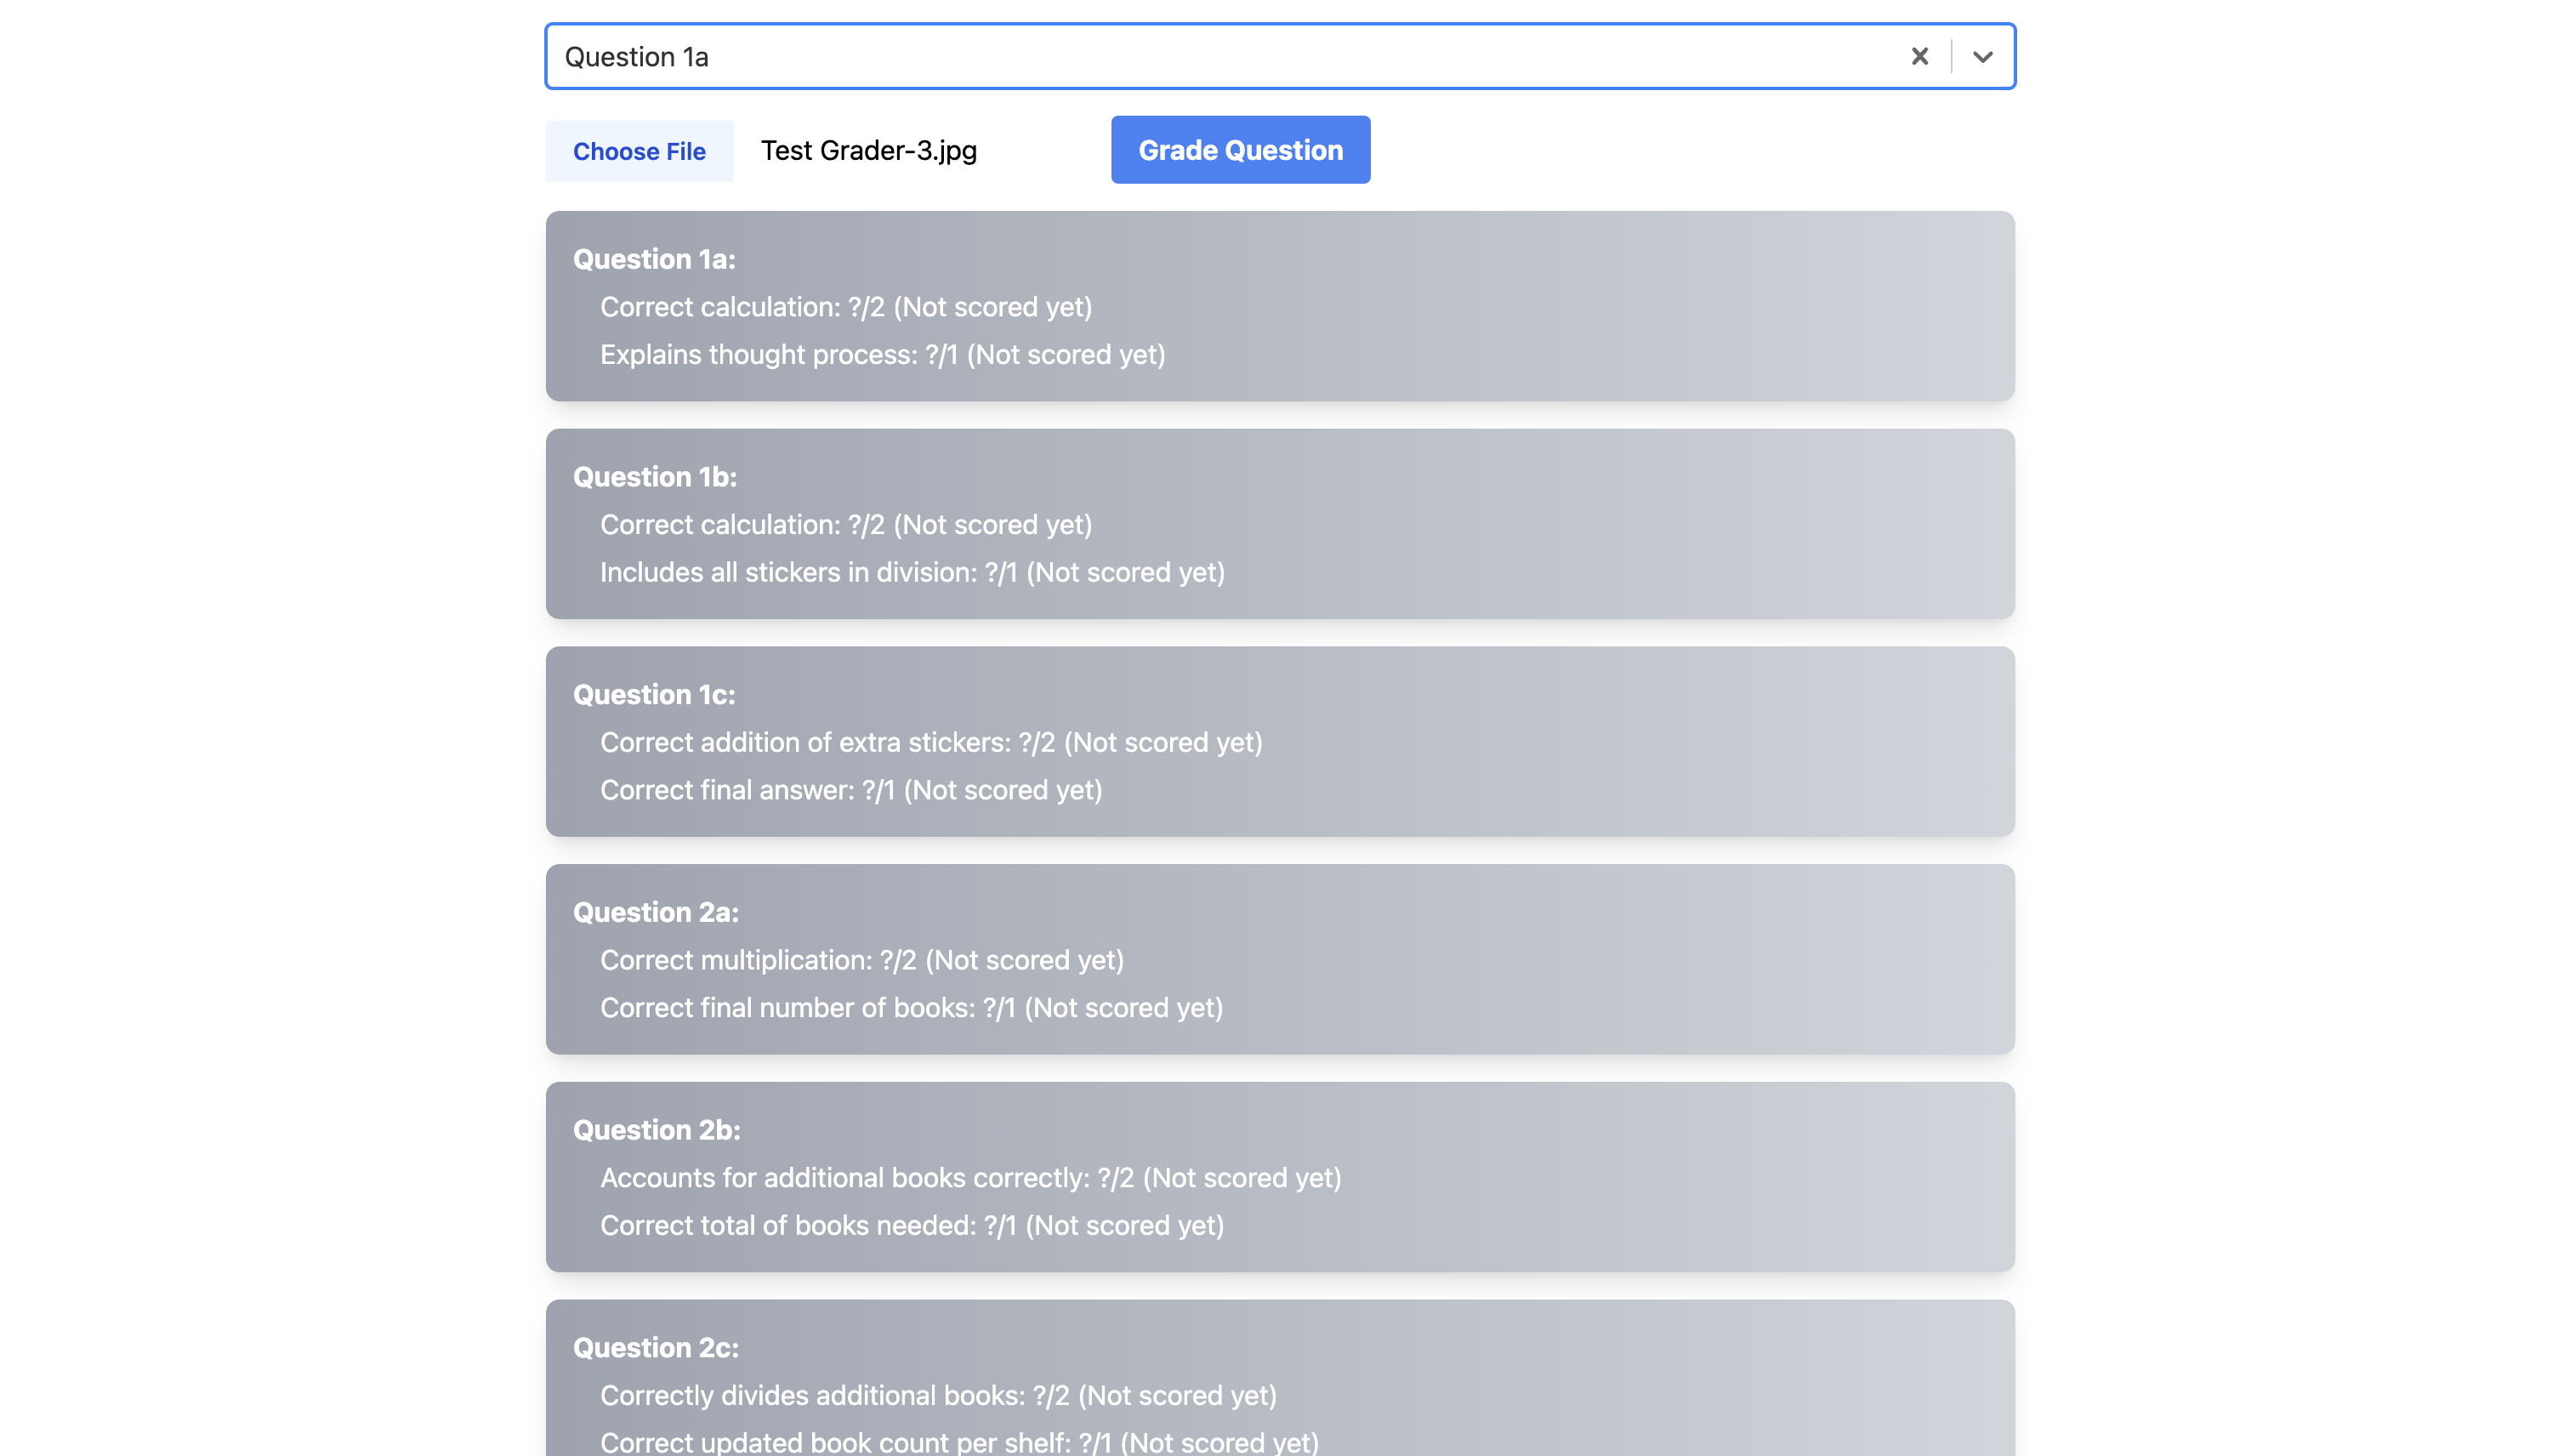This screenshot has height=1456, width=2558.
Task: Click Correct addition of extra stickers line
Action: (930, 742)
